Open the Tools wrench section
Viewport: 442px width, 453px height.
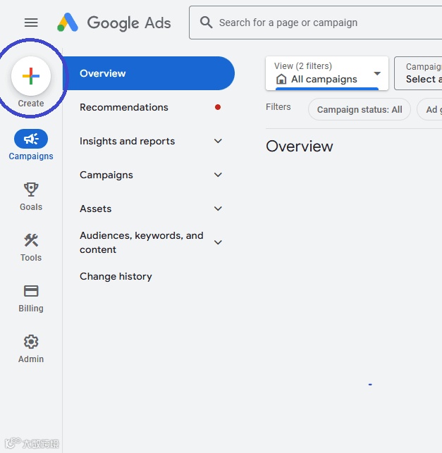(31, 247)
